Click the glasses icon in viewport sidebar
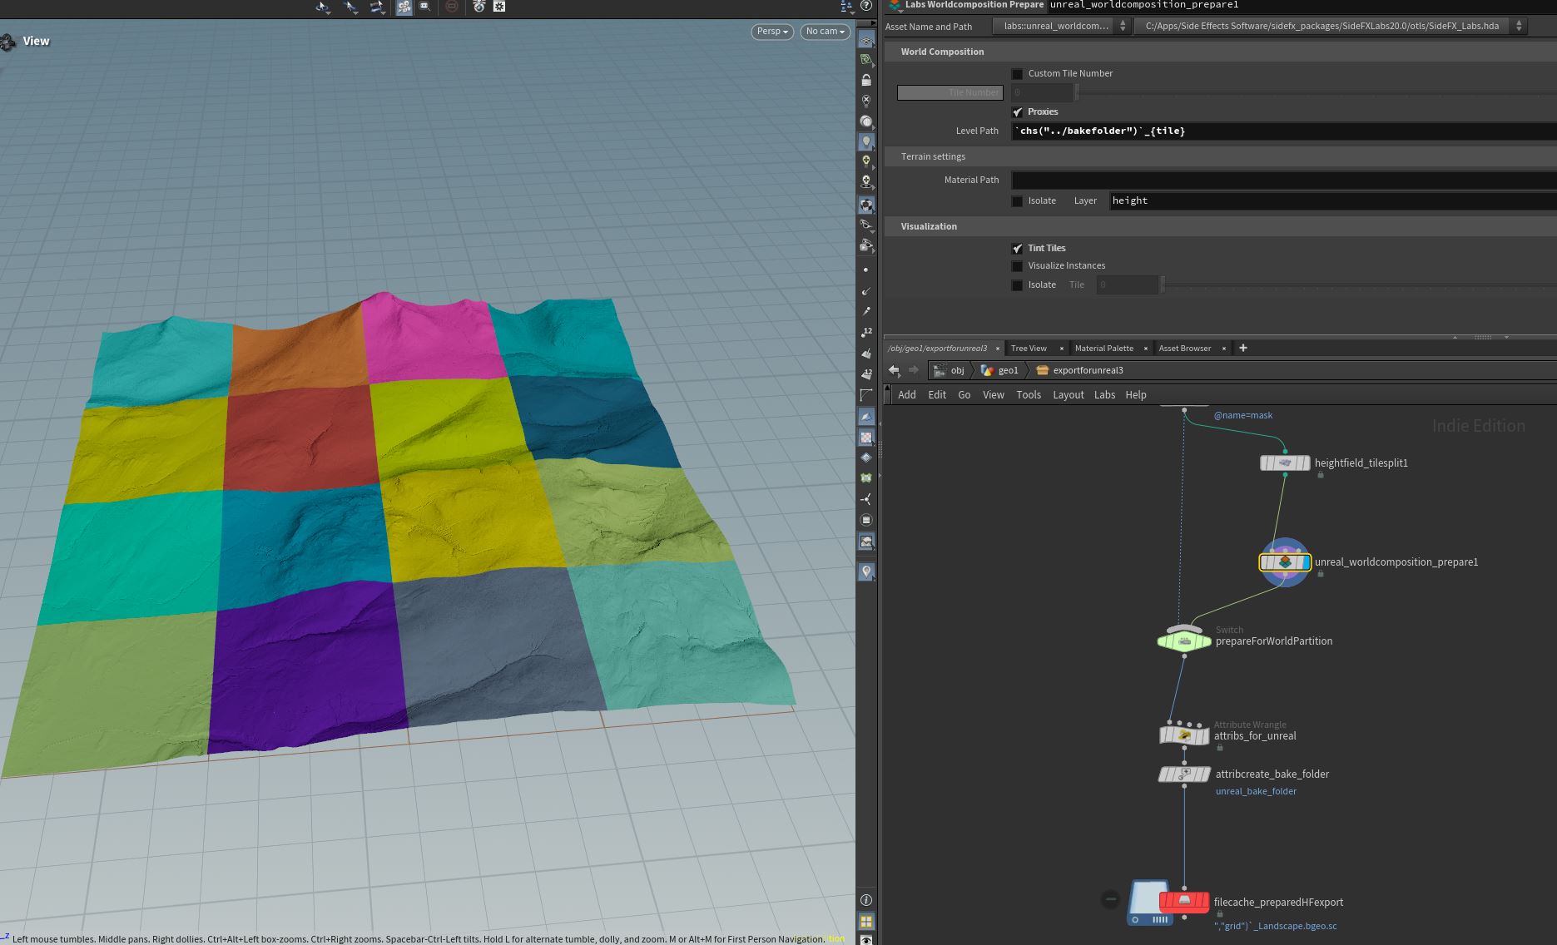 coord(866,225)
